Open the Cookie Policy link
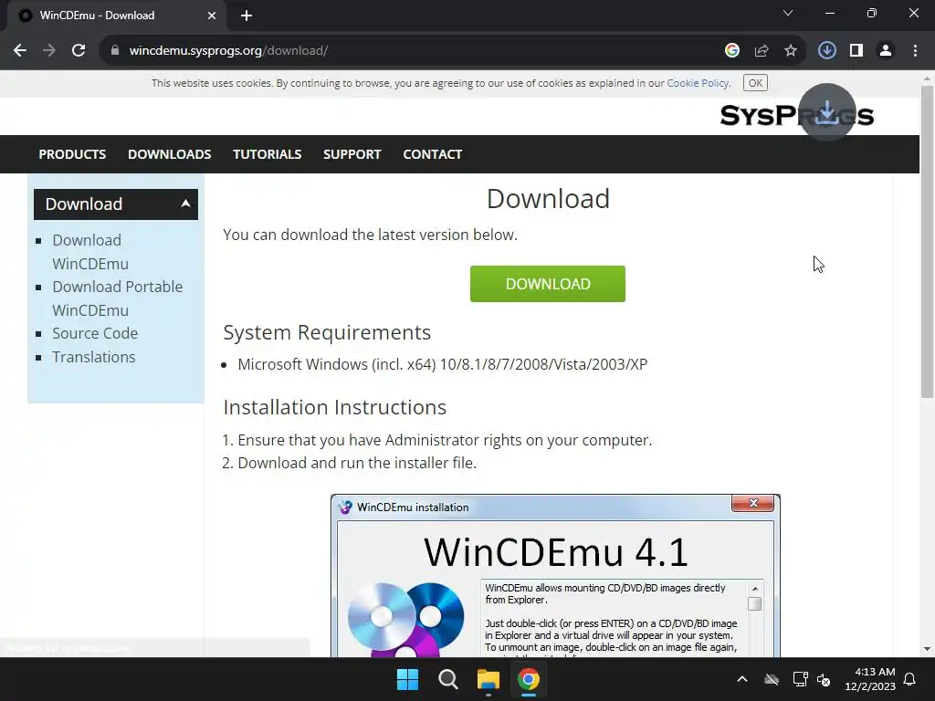The height and width of the screenshot is (701, 935). [698, 83]
